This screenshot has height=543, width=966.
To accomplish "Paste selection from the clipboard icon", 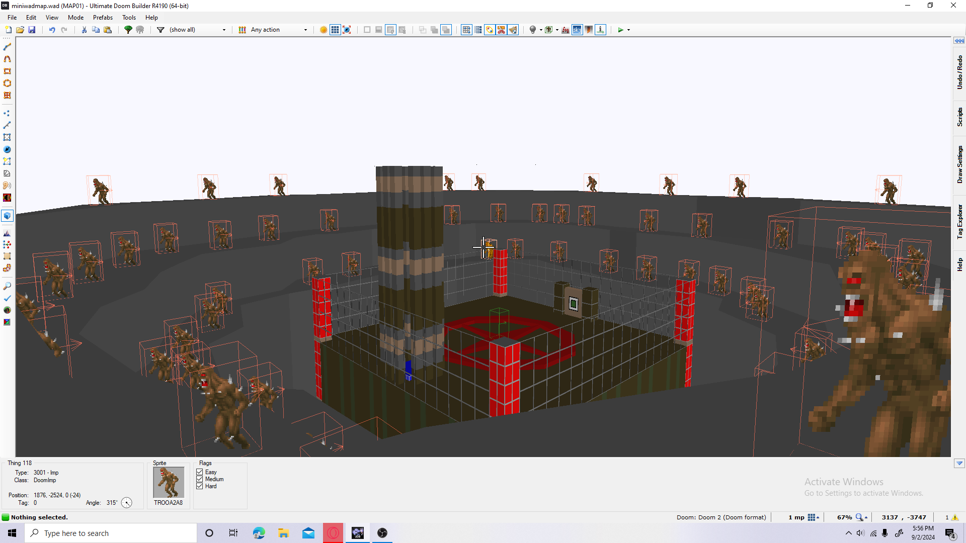I will [108, 30].
